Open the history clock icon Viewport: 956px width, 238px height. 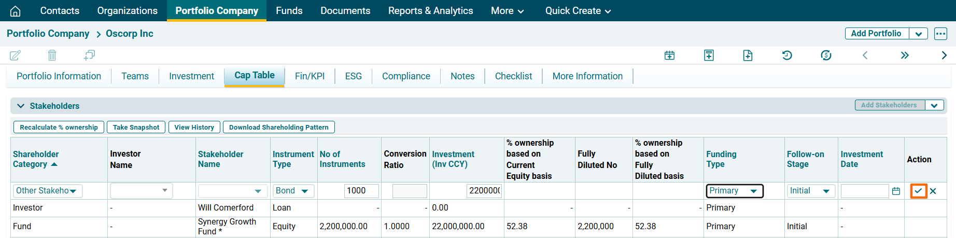pyautogui.click(x=787, y=55)
